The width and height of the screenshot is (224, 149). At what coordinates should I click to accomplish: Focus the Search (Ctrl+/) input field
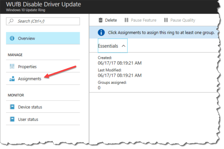(43, 21)
